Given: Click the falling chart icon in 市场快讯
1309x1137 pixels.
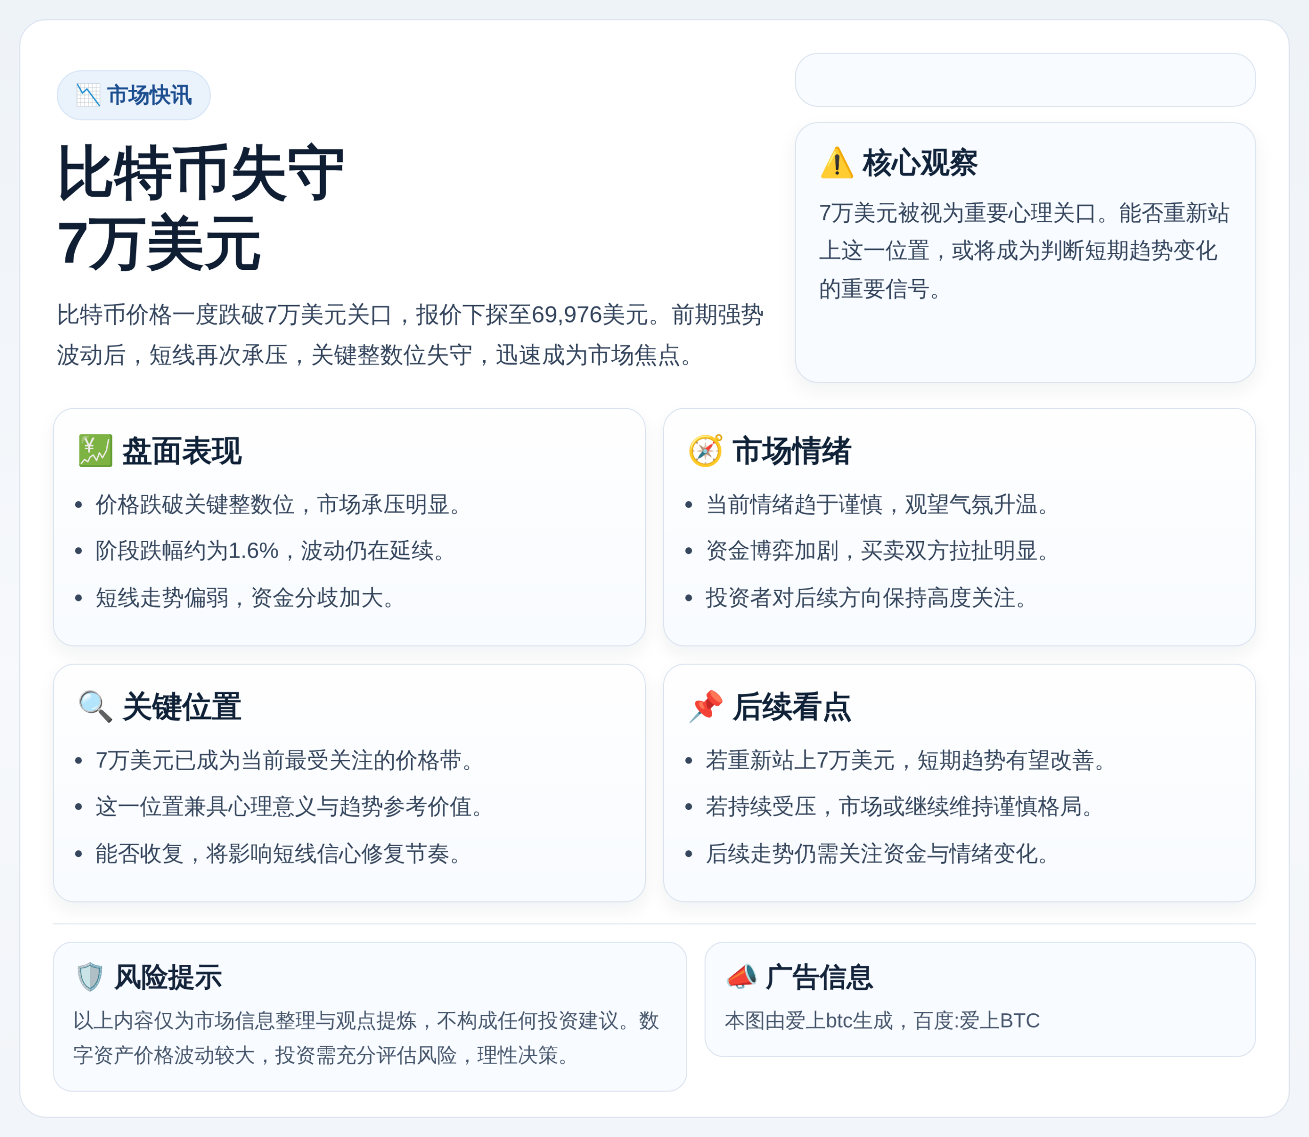Looking at the screenshot, I should (x=88, y=95).
